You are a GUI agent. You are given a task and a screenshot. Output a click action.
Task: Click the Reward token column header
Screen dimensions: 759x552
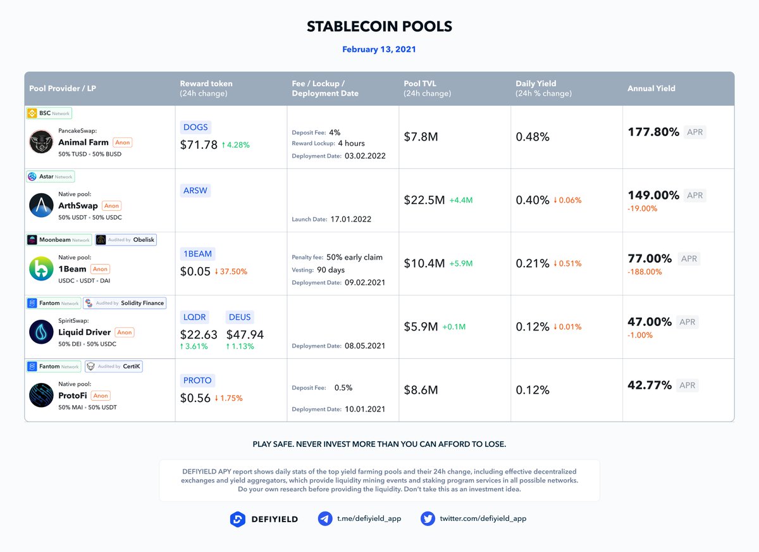pos(206,88)
